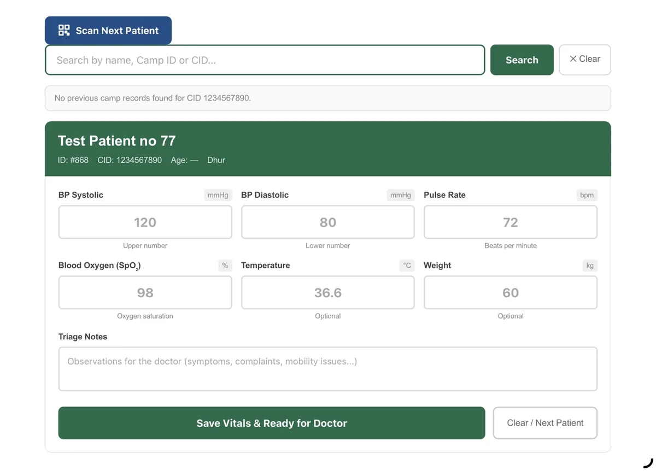Click the "BP Systolic" label
The width and height of the screenshot is (656, 471).
pos(80,195)
